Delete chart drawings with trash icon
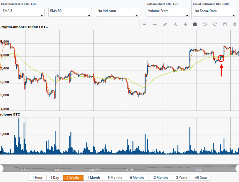This screenshot has width=239, height=182. (235, 24)
